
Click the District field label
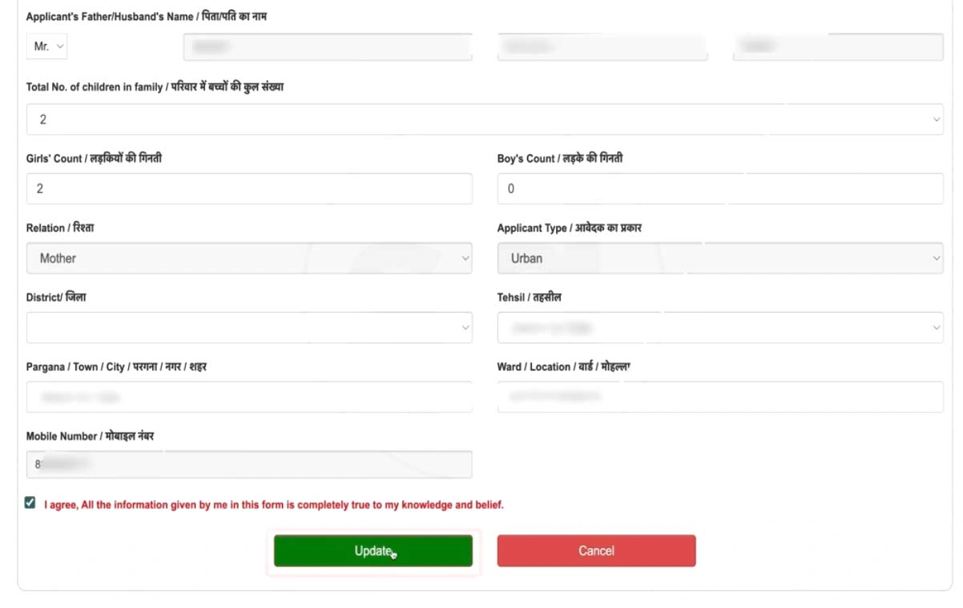click(x=56, y=298)
